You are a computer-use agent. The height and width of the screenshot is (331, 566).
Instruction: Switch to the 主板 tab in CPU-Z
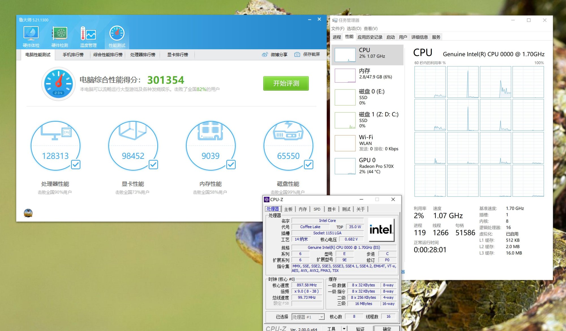(288, 209)
